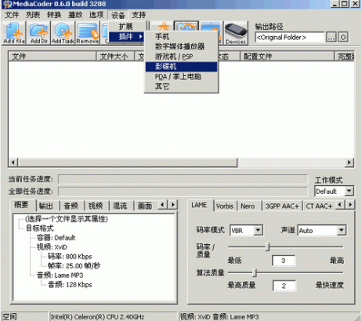Switch to the 音频 settings tab
The width and height of the screenshot is (362, 321).
pos(71,206)
